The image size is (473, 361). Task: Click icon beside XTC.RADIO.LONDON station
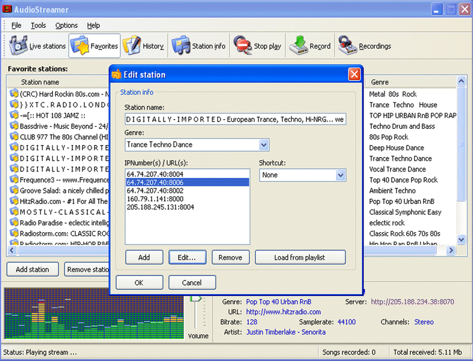pos(14,104)
